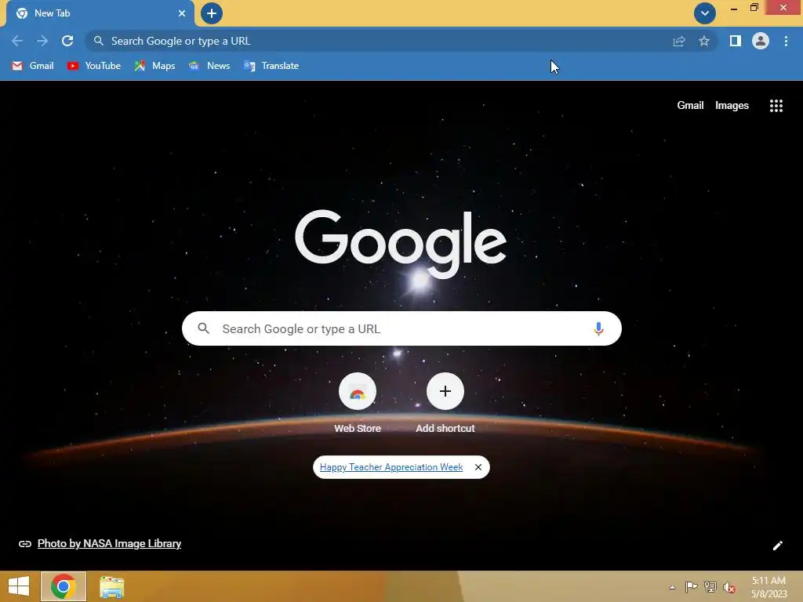The image size is (803, 602).
Task: Click the Action Center flag icon
Action: [691, 586]
